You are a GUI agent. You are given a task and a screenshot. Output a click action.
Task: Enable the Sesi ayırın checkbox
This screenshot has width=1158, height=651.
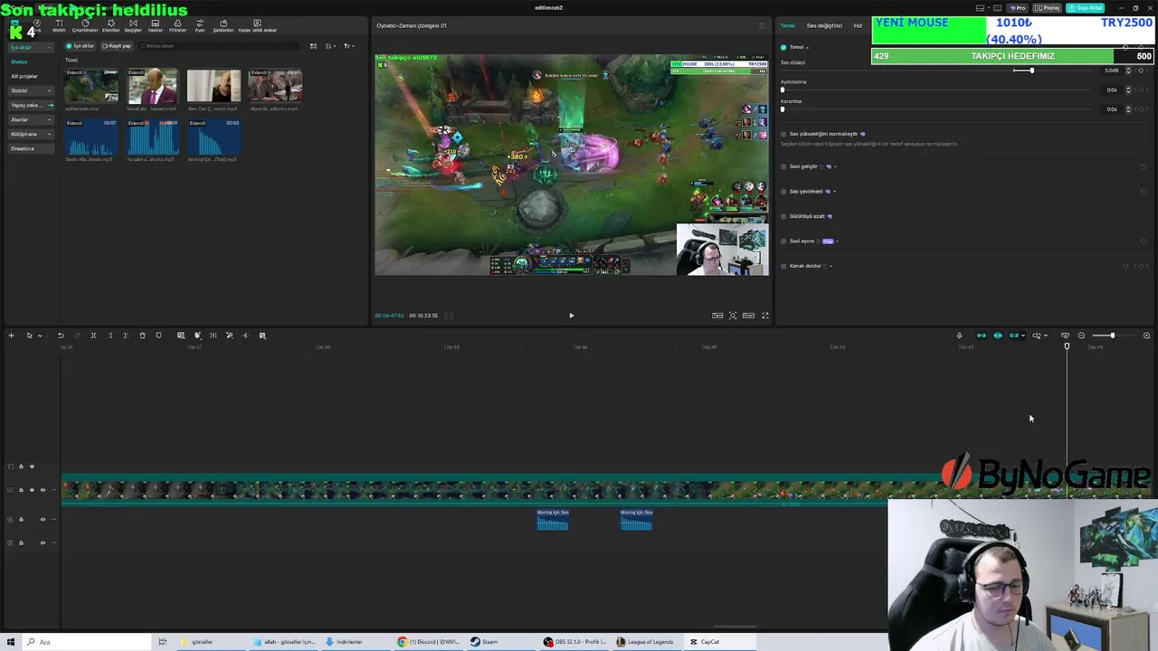click(783, 241)
